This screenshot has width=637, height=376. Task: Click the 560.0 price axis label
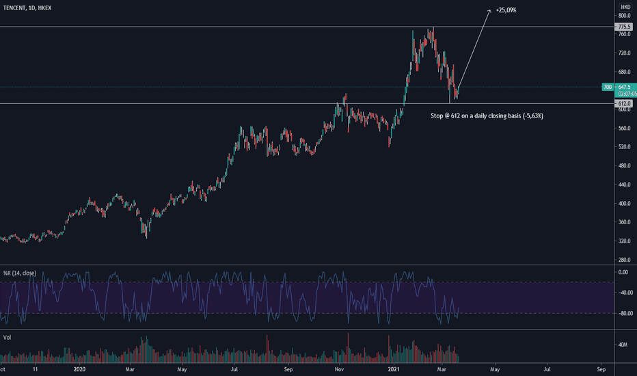[x=625, y=128]
